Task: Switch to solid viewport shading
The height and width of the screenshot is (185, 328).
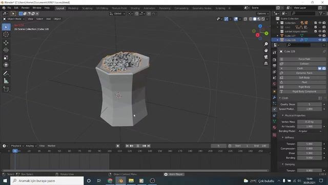Action: click(255, 19)
